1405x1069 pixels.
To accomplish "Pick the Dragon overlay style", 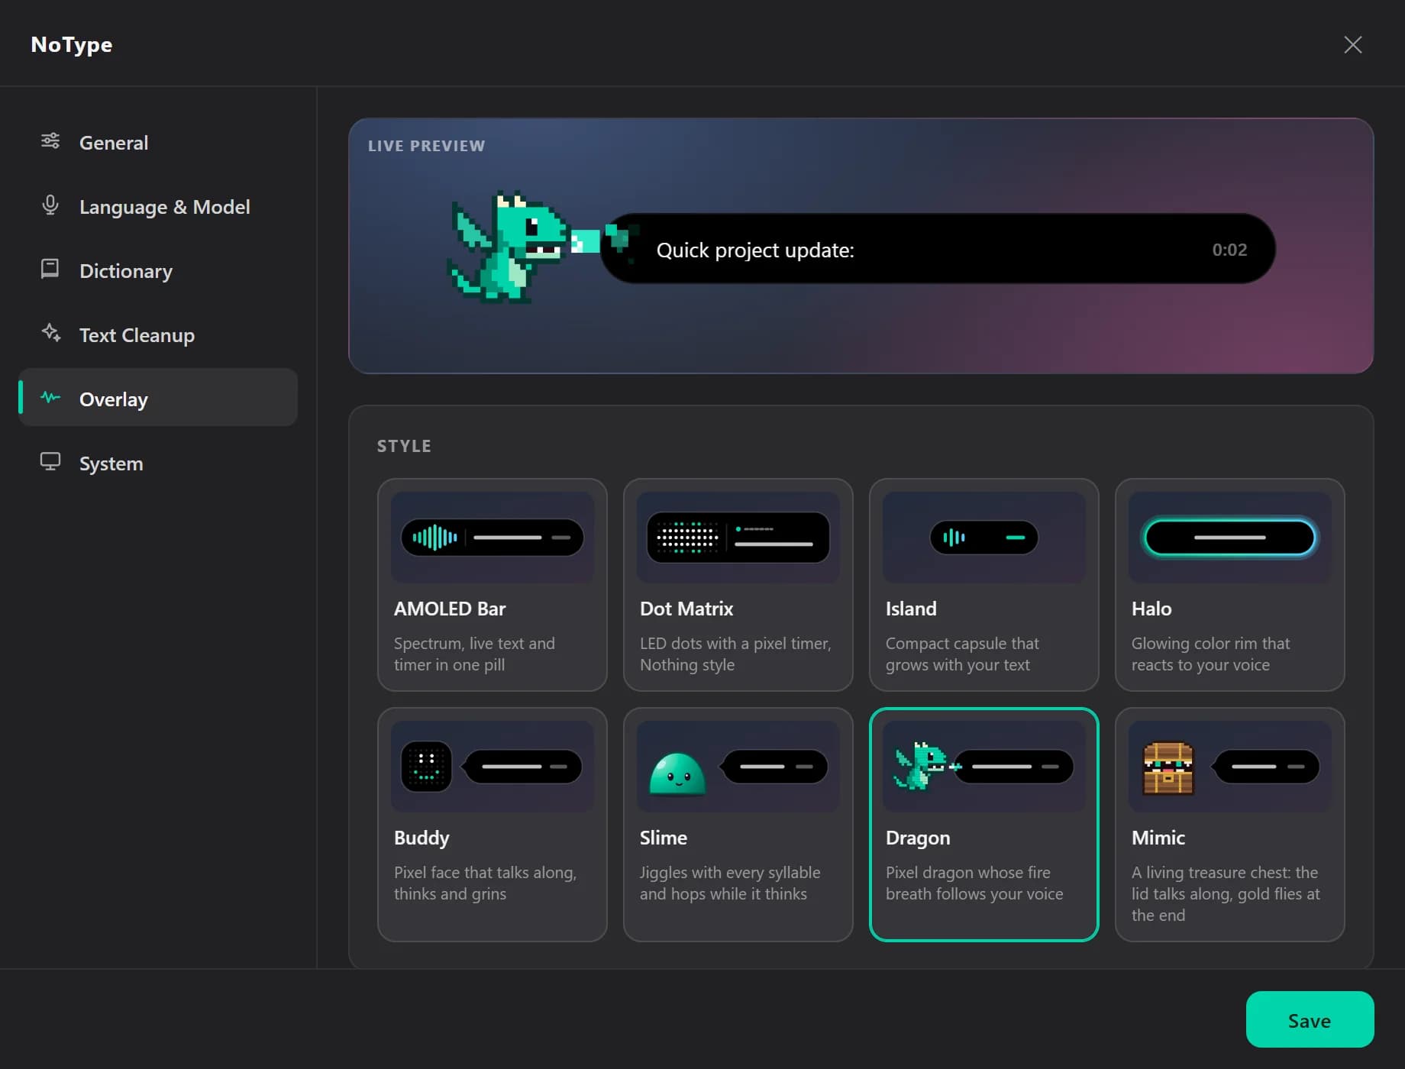I will [984, 825].
